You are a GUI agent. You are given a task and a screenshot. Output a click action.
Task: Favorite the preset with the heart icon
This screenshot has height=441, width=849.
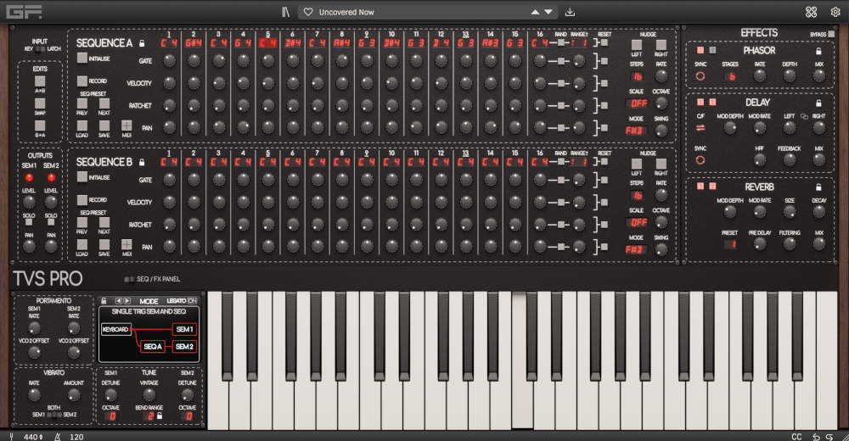tap(308, 12)
